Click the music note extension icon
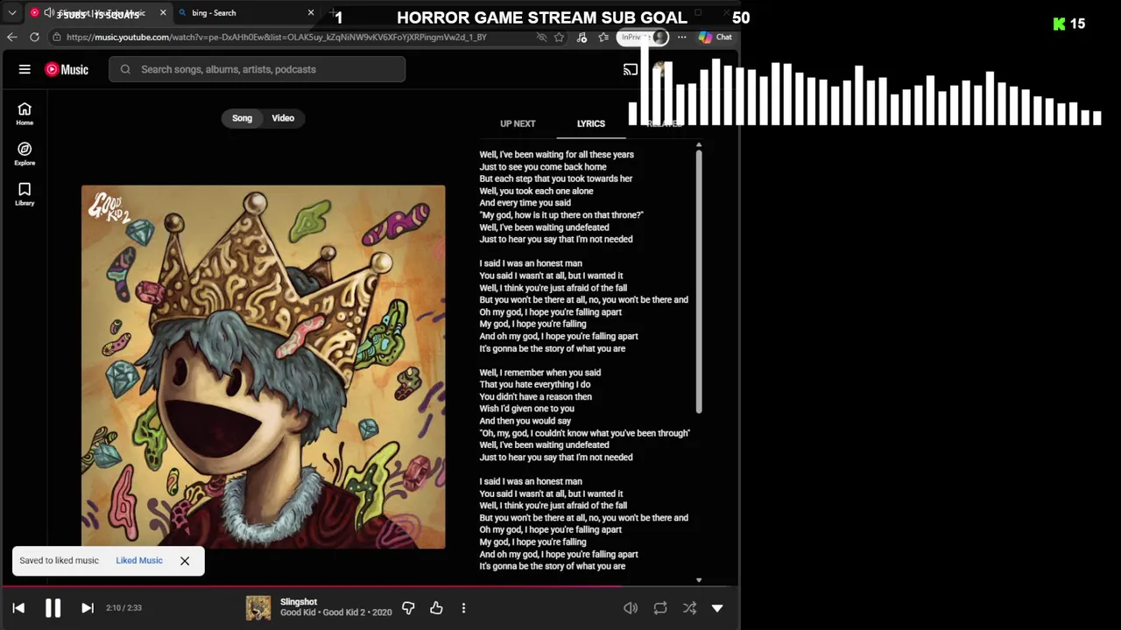1121x630 pixels. pos(582,37)
